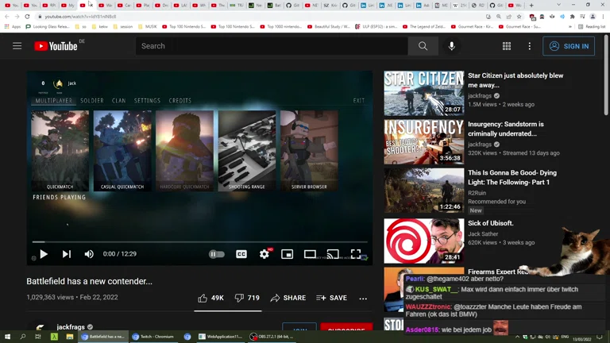The width and height of the screenshot is (610, 343).
Task: Open 'Insurgency: Sandstorm is criminally underrated' title
Action: coord(506,129)
